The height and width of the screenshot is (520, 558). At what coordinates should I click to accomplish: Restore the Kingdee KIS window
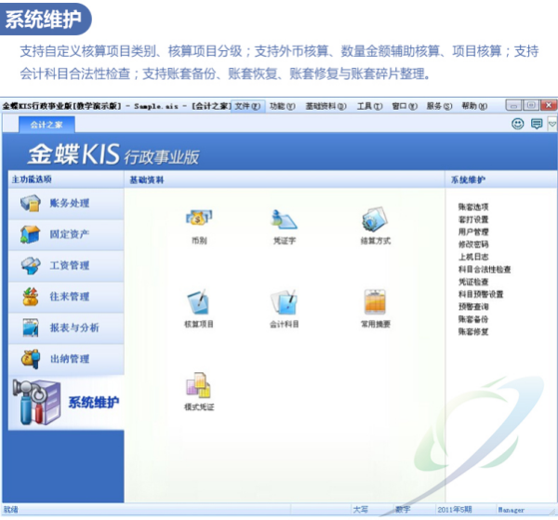[x=531, y=105]
